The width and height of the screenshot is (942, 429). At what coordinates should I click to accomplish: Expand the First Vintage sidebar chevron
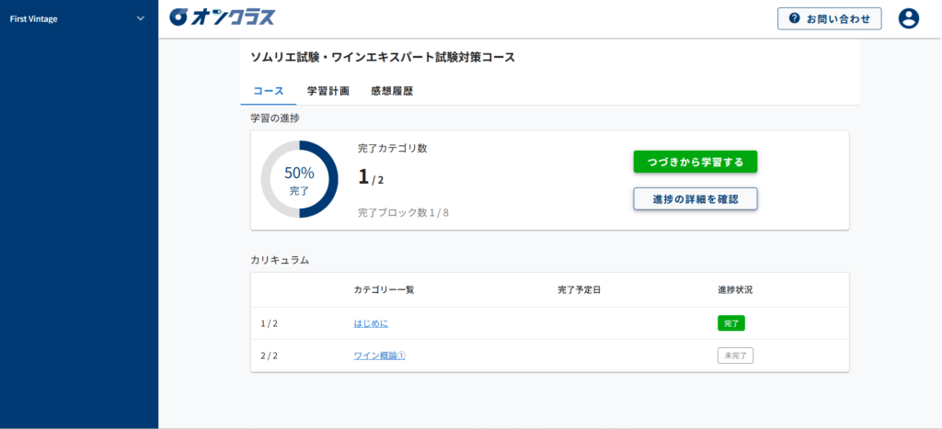[x=141, y=18]
